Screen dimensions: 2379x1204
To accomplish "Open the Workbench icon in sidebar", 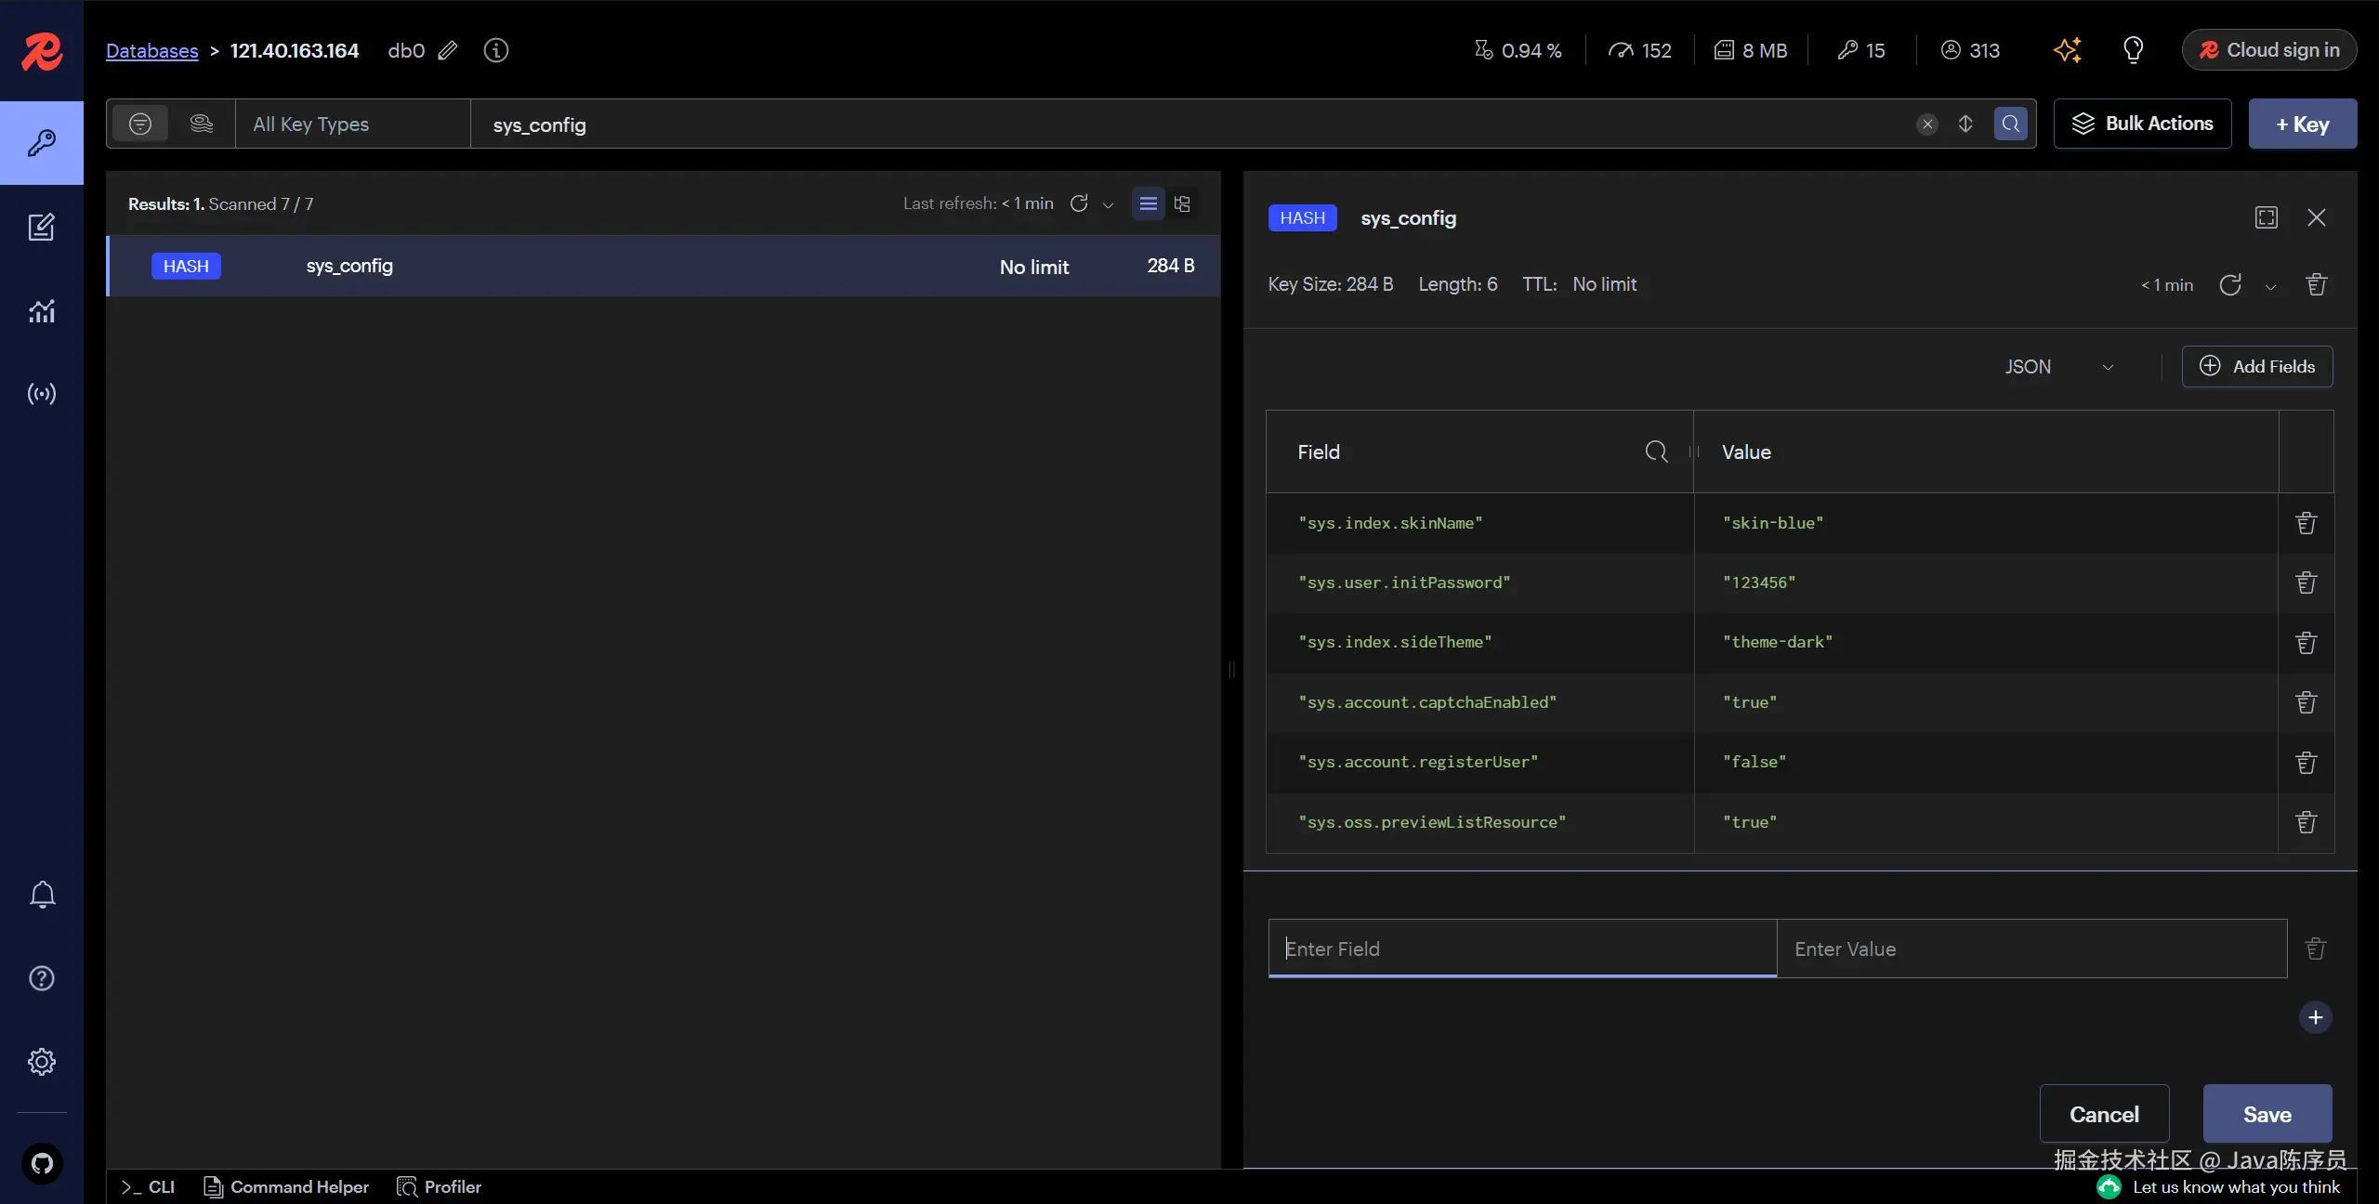I will (41, 227).
